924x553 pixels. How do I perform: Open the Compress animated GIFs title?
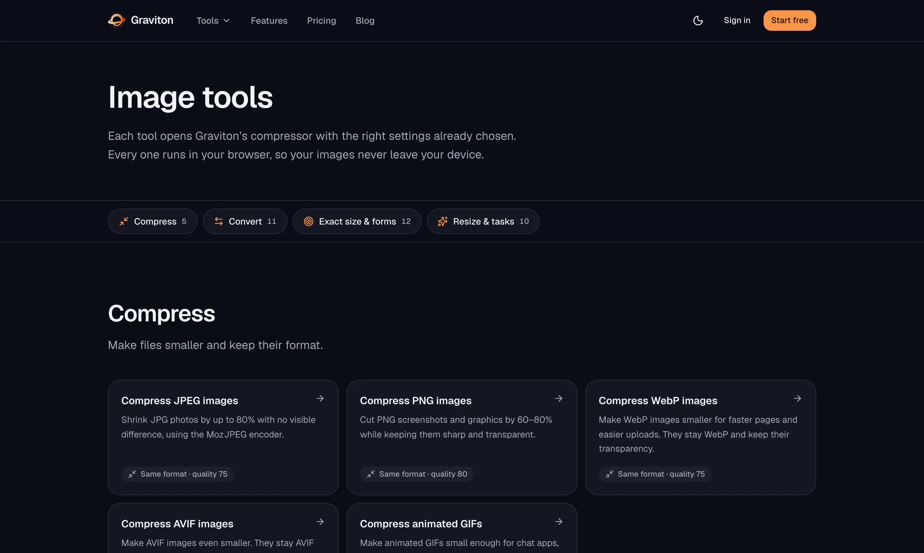[x=421, y=523]
